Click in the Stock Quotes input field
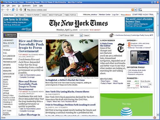The image size is (160, 120). [144, 84]
